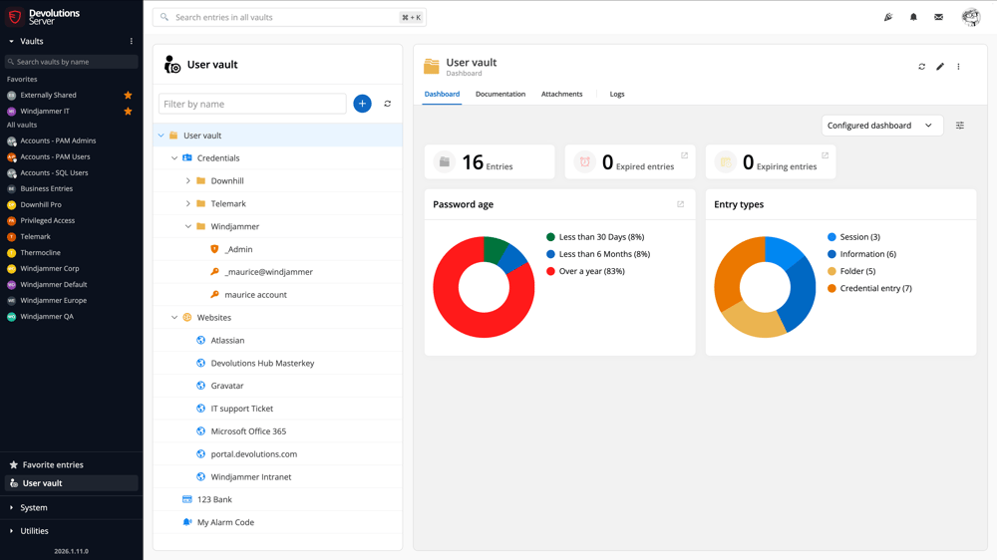Click the Devolutions Server logo
This screenshot has height=560, width=997.
pos(43,17)
